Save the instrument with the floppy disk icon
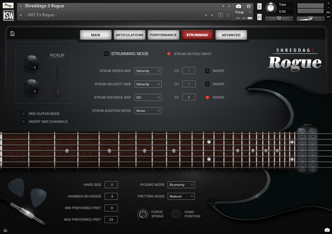The height and width of the screenshot is (234, 332). 220,15
